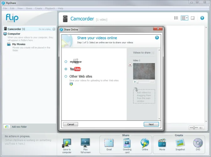Take a Snapshot
This screenshot has width=211, height=157.
click(180, 144)
